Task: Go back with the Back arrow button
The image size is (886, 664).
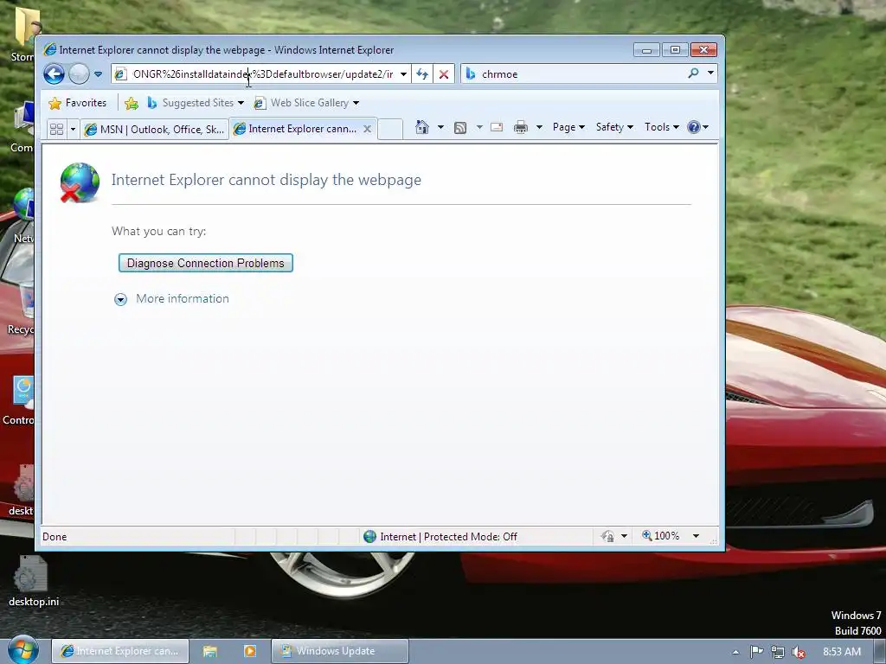Action: click(55, 74)
